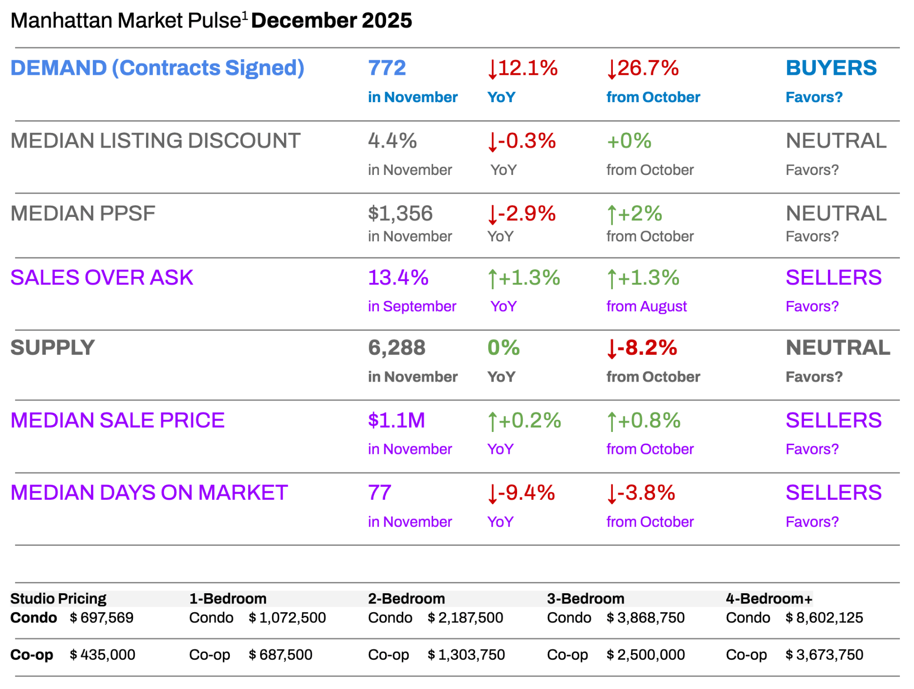Click the BUYERS label in Demand row
The height and width of the screenshot is (689, 914).
point(831,68)
